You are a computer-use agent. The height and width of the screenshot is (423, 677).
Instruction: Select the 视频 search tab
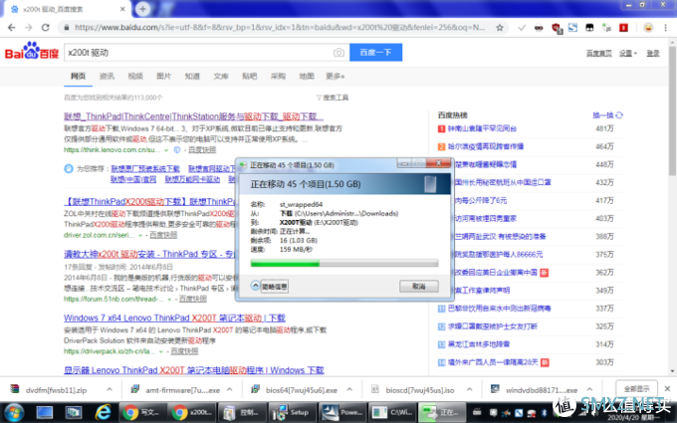point(135,77)
